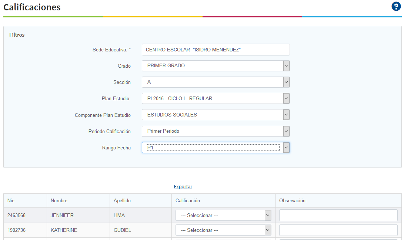This screenshot has width=404, height=240.
Task: Click the Observación column header
Action: (x=293, y=201)
